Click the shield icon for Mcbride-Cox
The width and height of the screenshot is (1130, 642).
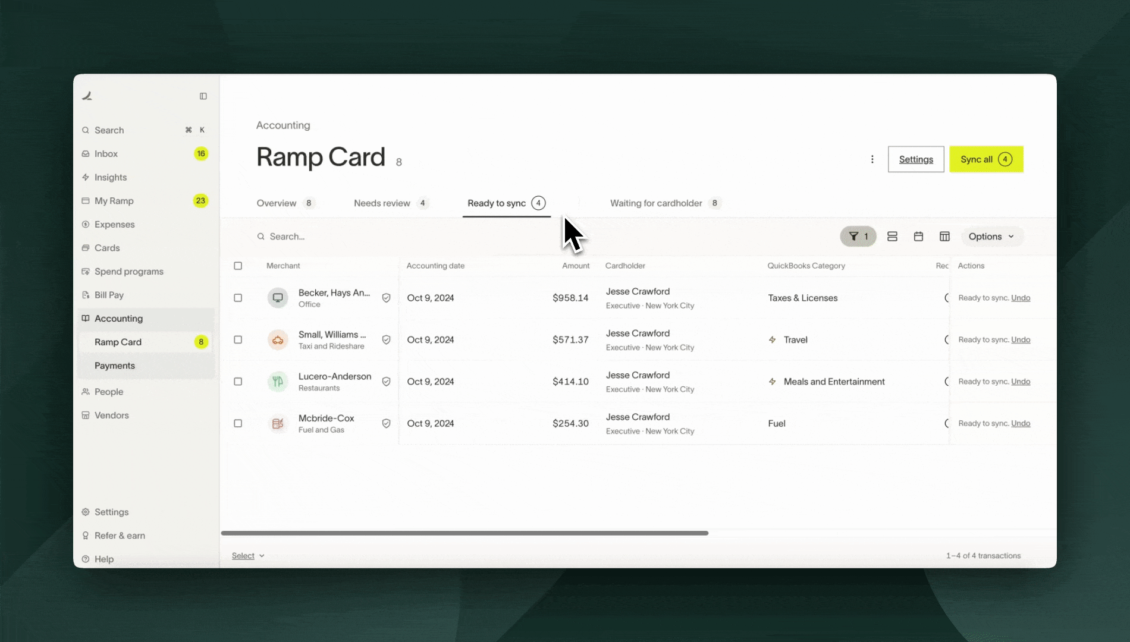[386, 423]
